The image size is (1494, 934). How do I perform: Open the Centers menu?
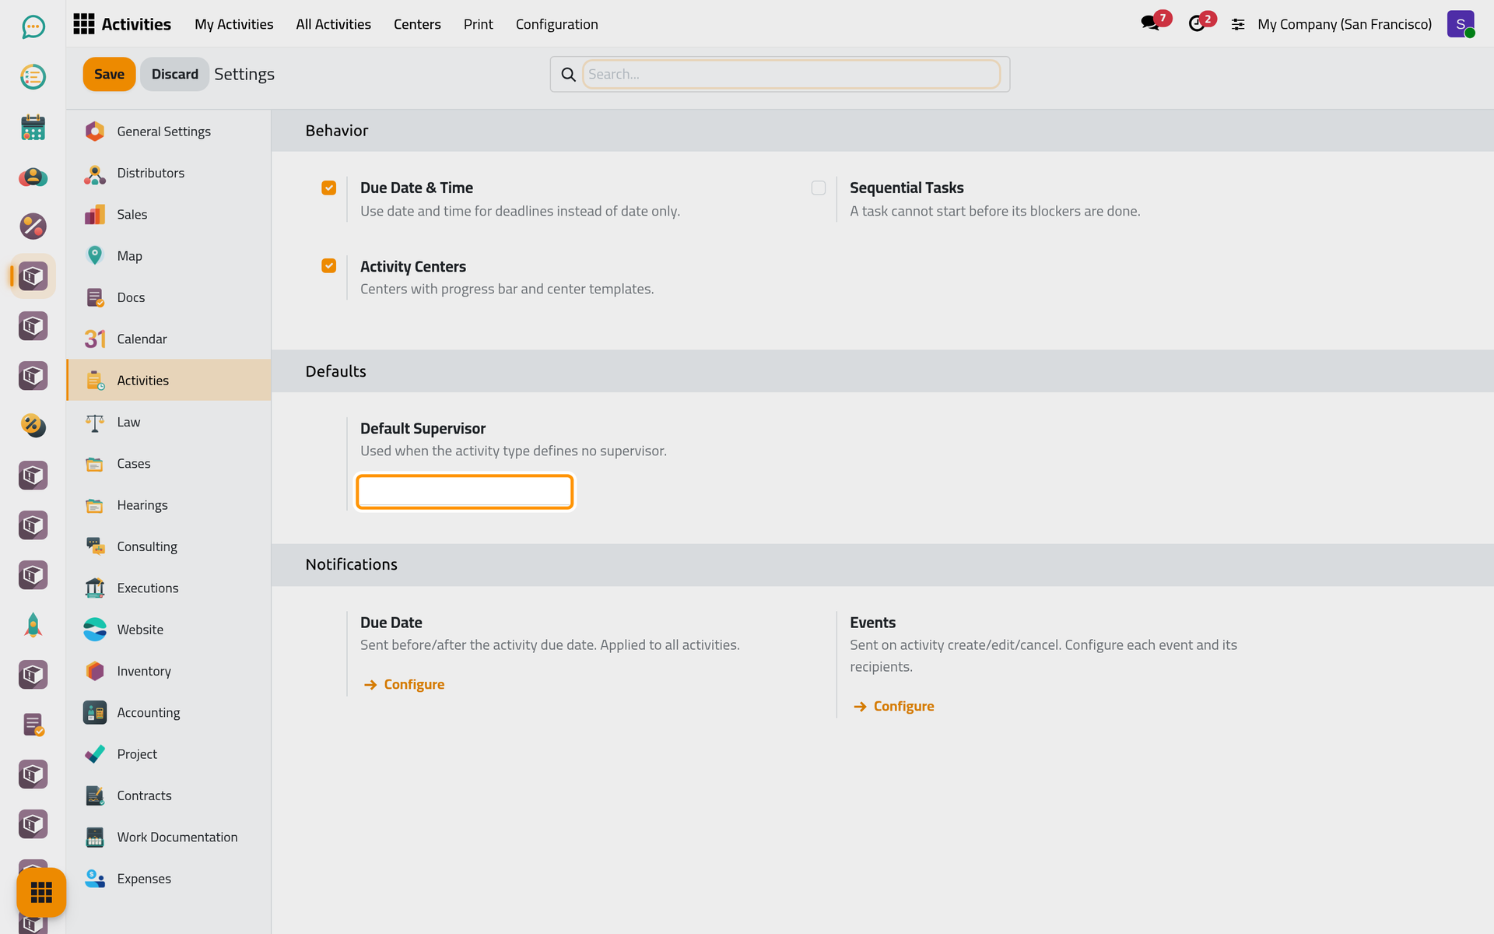[x=417, y=24]
